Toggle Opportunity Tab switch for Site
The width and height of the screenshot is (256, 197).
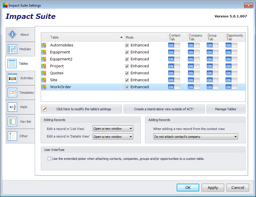pos(231,80)
